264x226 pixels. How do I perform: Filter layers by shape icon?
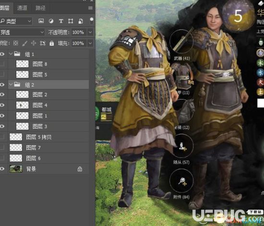pyautogui.click(x=71, y=21)
